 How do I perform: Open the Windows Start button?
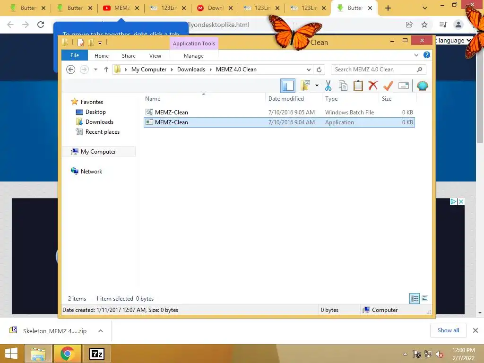click(x=11, y=354)
